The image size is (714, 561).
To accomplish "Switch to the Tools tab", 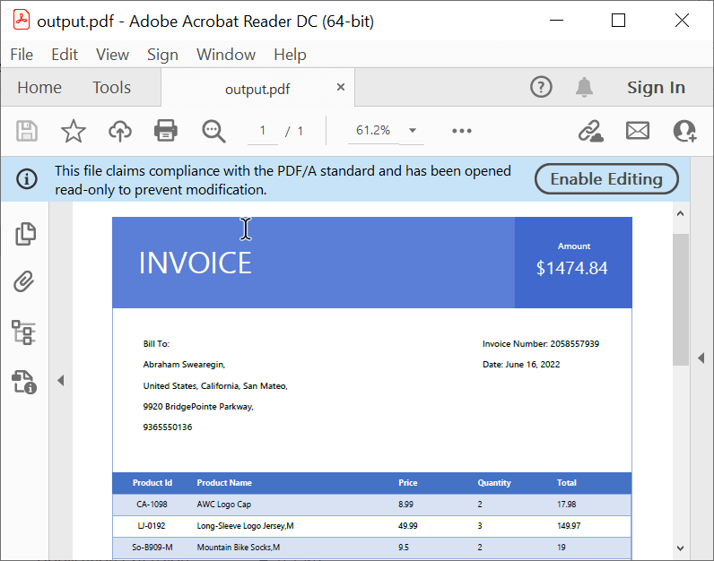I will tap(111, 87).
